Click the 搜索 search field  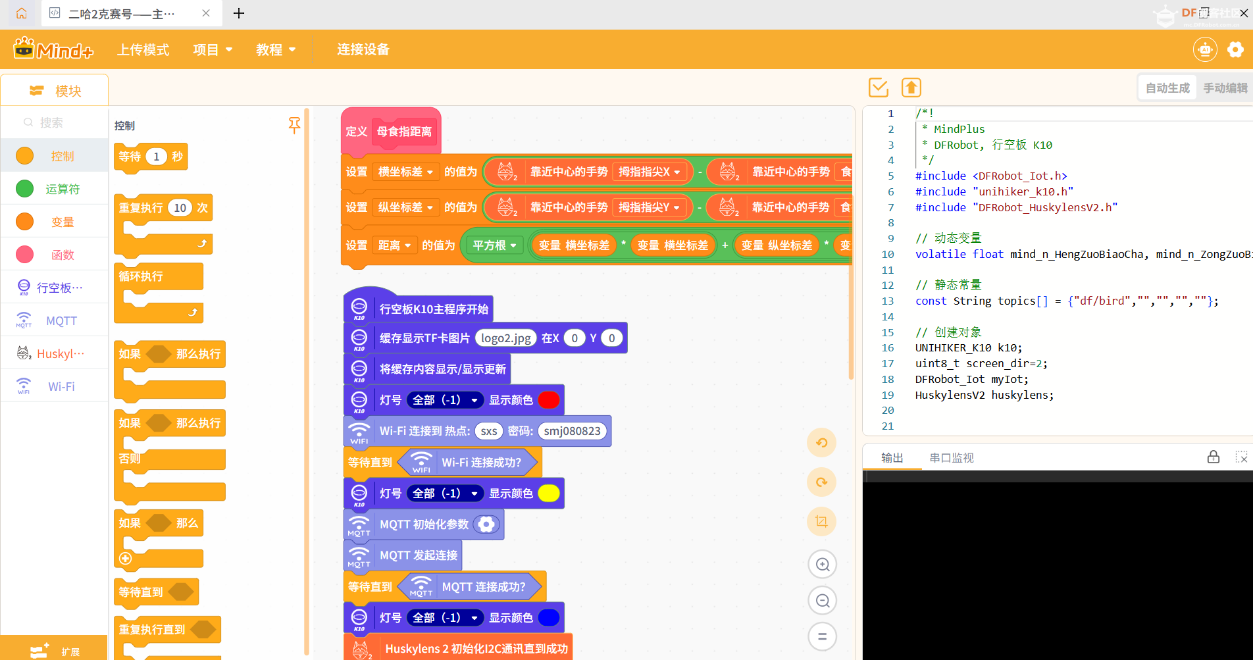[55, 122]
